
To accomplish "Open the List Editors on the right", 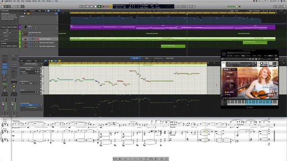I will pos(275,6).
